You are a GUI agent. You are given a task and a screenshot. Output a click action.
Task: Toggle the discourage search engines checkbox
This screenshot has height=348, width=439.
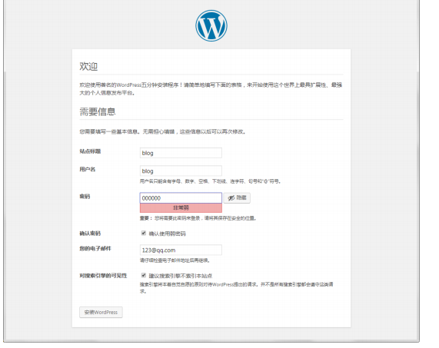coord(144,275)
